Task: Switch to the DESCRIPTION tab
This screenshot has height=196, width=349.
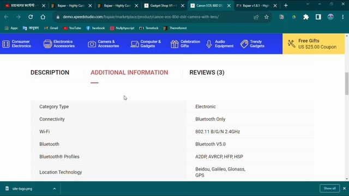Action: click(50, 72)
